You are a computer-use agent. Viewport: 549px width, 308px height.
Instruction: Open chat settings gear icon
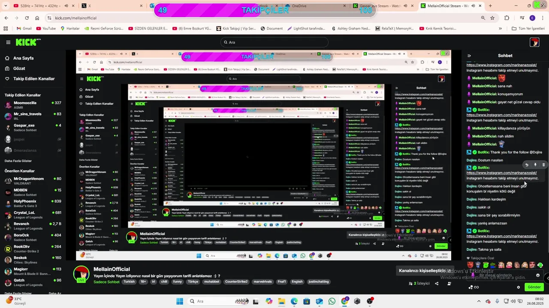[519, 287]
